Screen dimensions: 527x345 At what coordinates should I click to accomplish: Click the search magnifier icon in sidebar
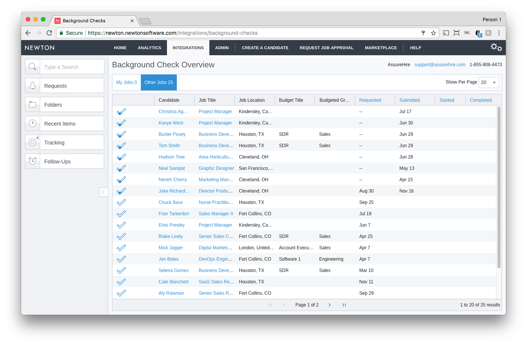pyautogui.click(x=33, y=67)
